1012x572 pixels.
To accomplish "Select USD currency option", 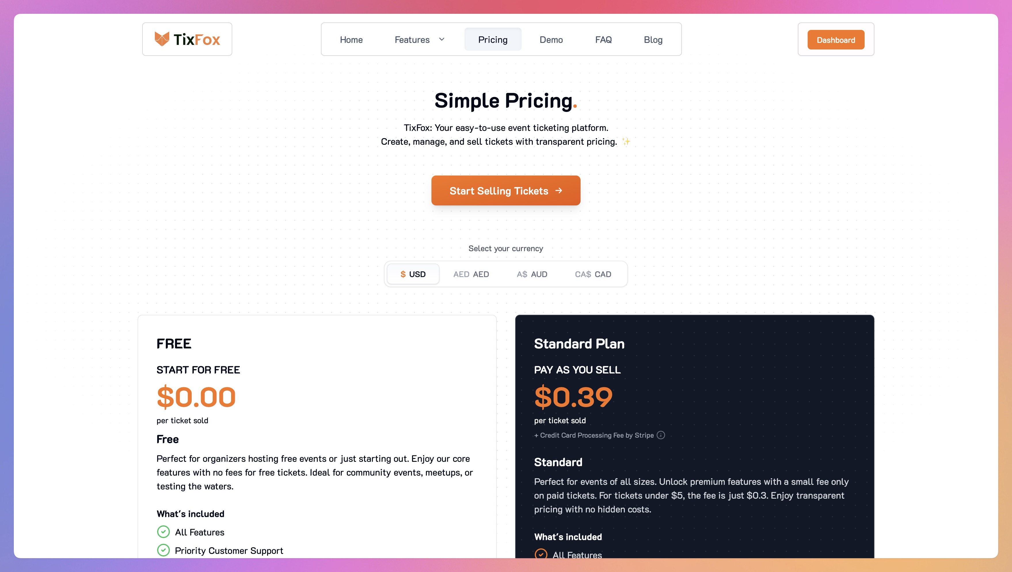I will (x=413, y=274).
